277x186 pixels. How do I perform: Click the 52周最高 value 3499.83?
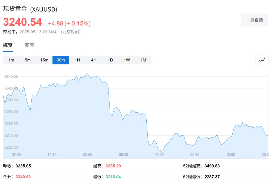212,166
